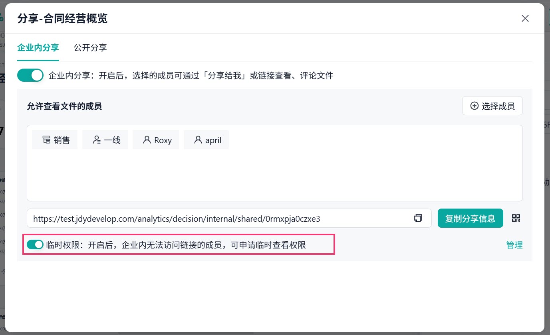Switch to the 公开分享 tab

[x=90, y=48]
